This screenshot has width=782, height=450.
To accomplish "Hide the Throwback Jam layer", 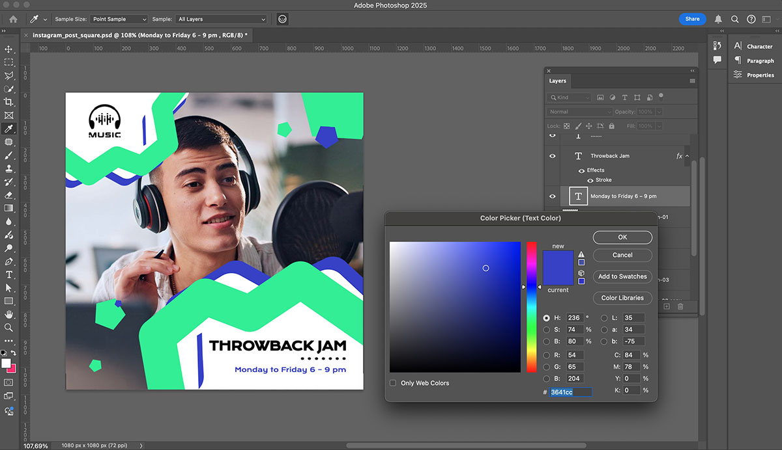I will click(x=553, y=156).
